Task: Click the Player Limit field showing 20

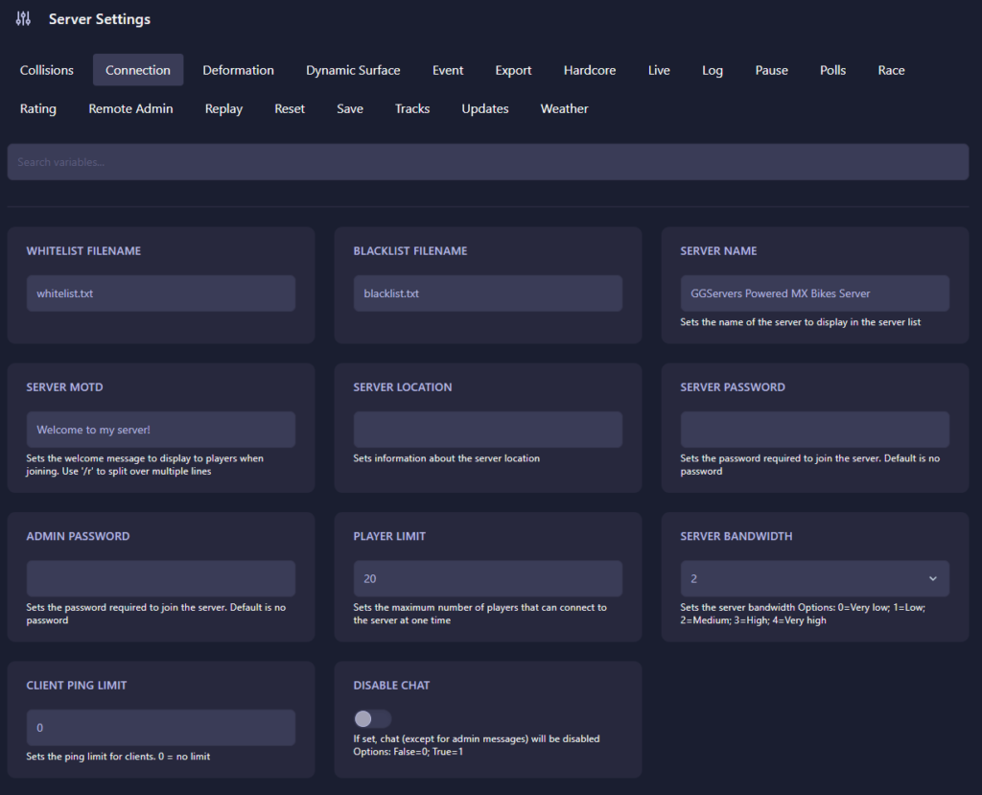Action: click(488, 579)
